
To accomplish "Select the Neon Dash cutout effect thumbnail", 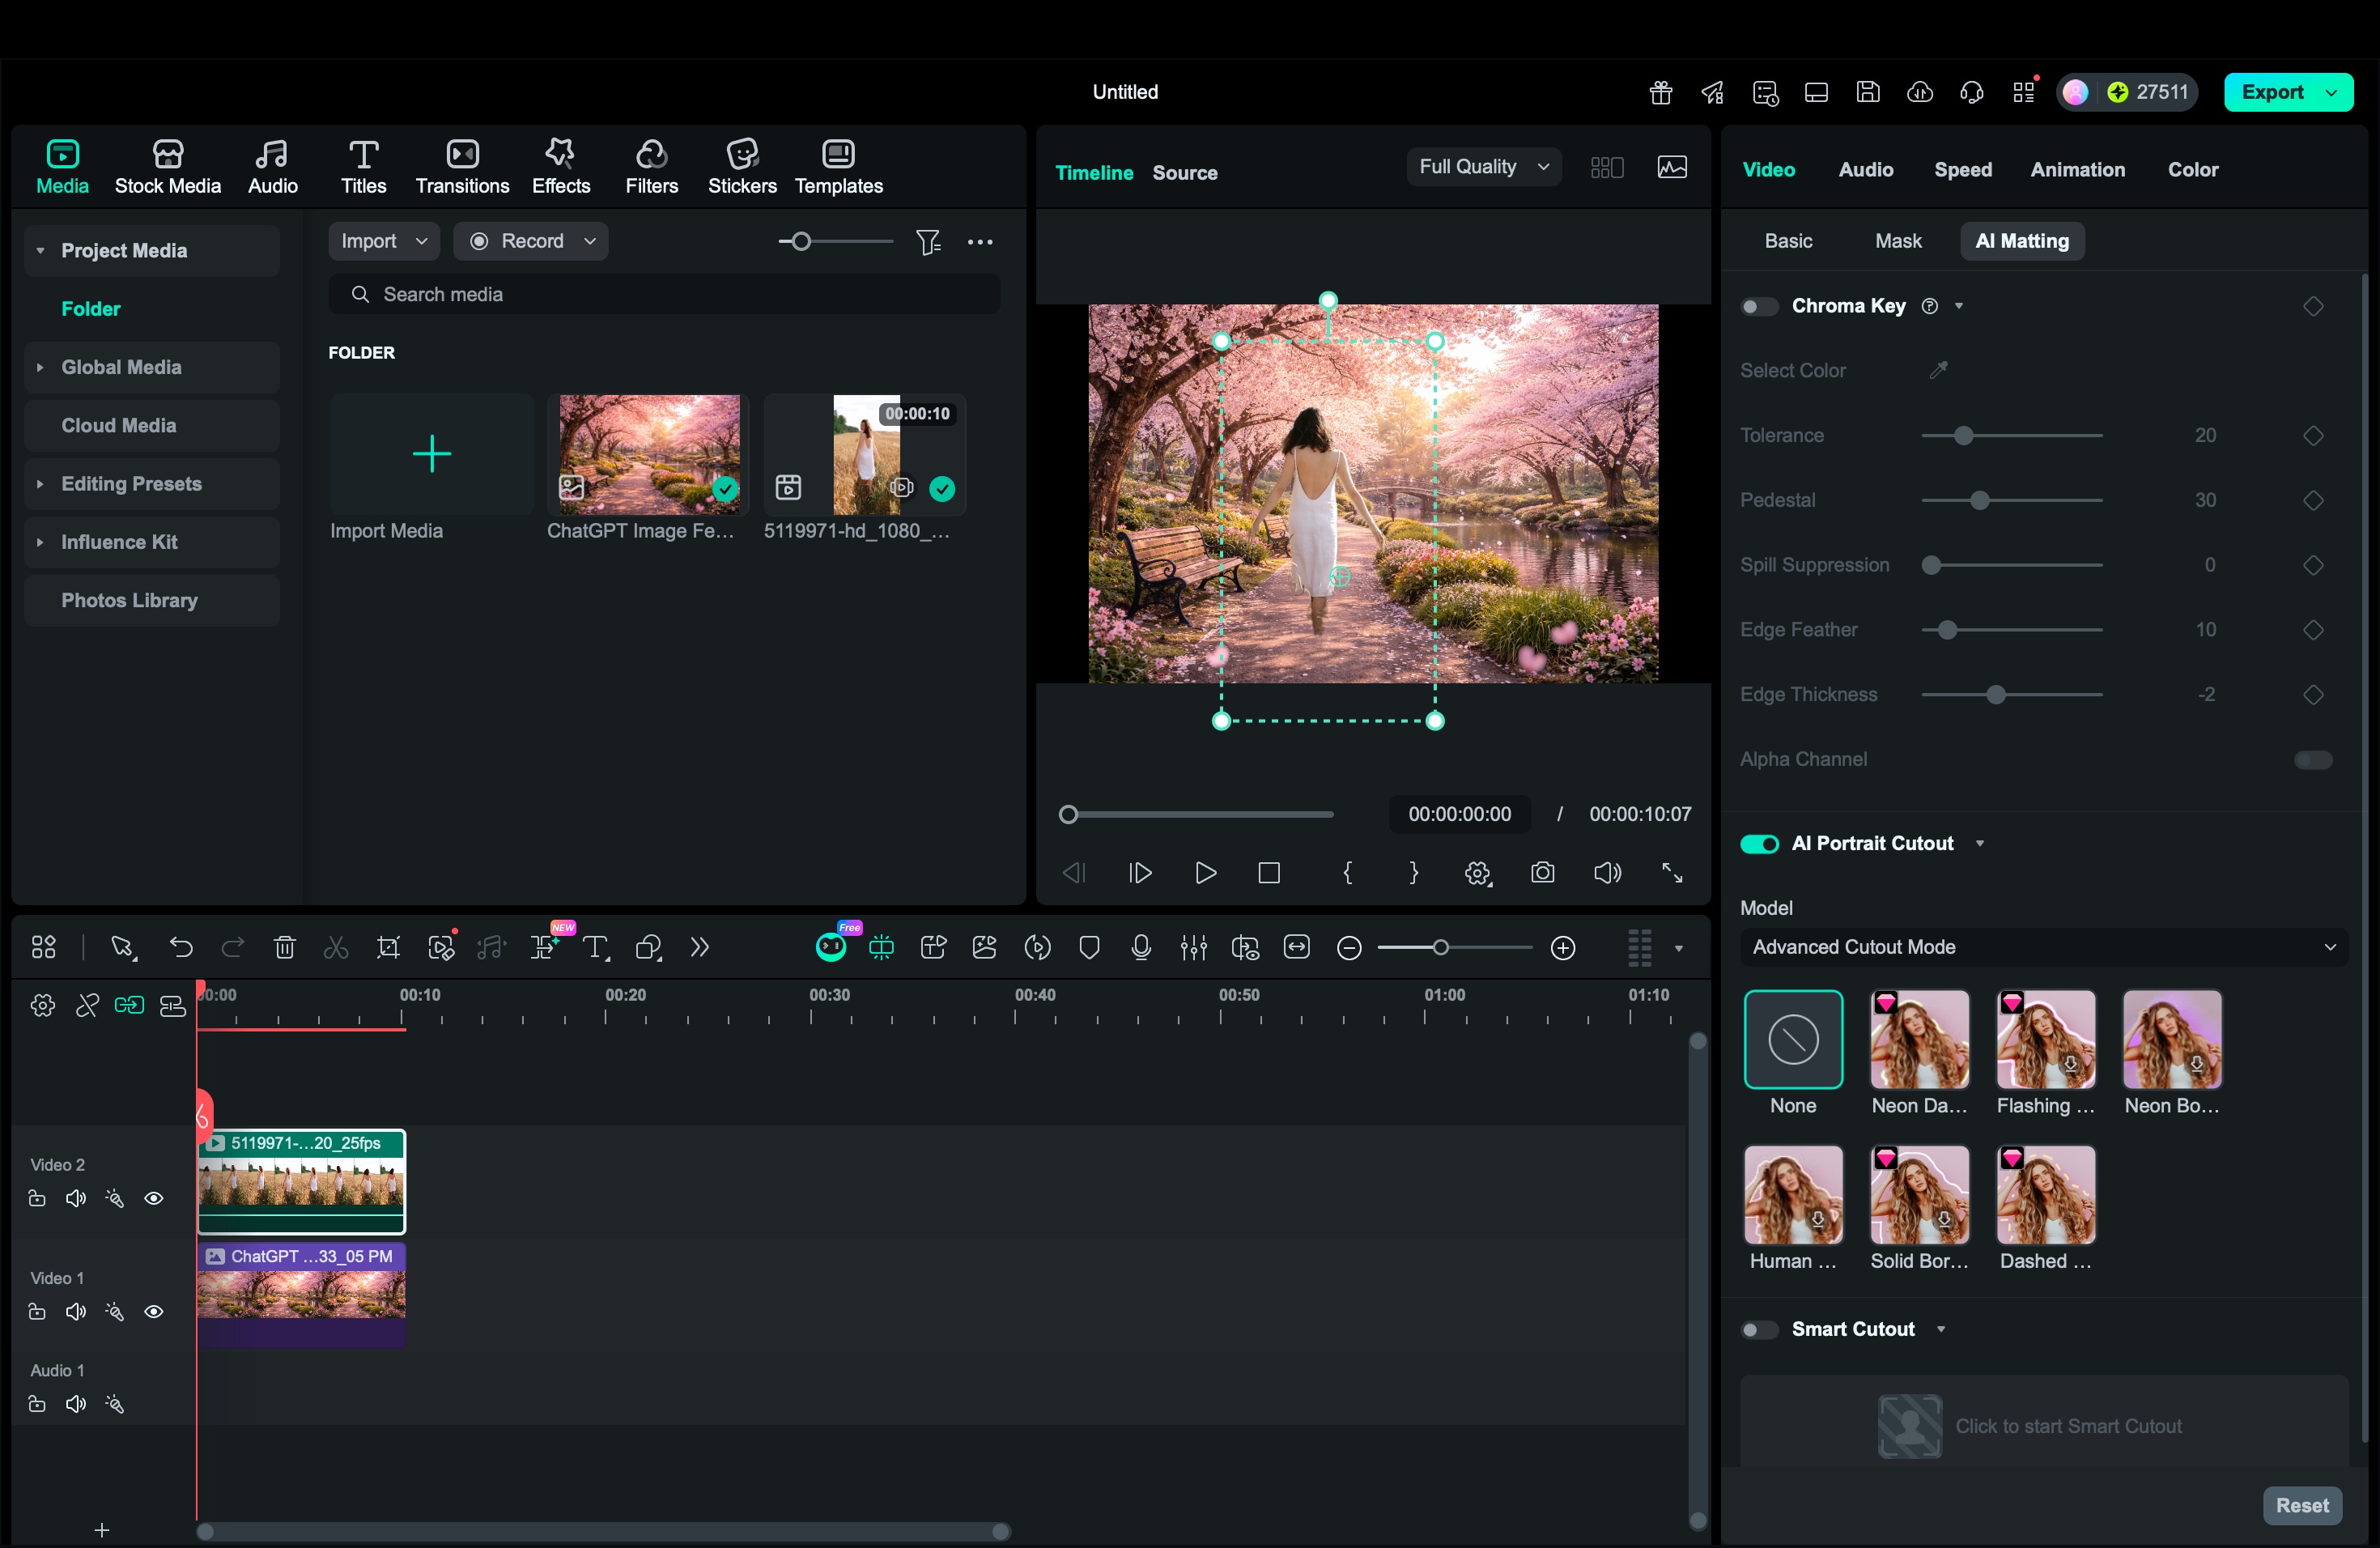I will point(1919,1040).
